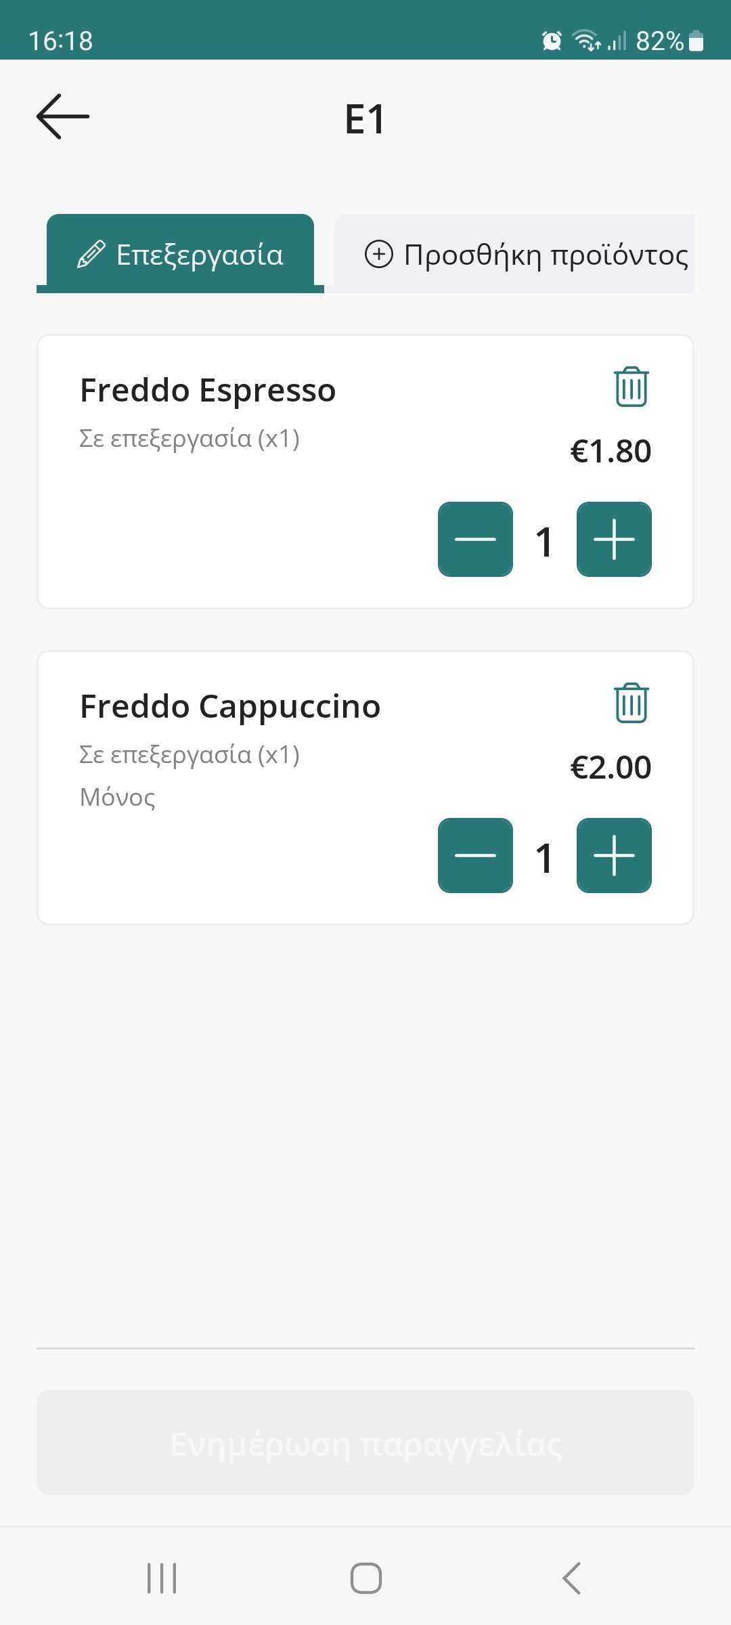Tap the back arrow at top left
The image size is (731, 1625).
point(63,116)
